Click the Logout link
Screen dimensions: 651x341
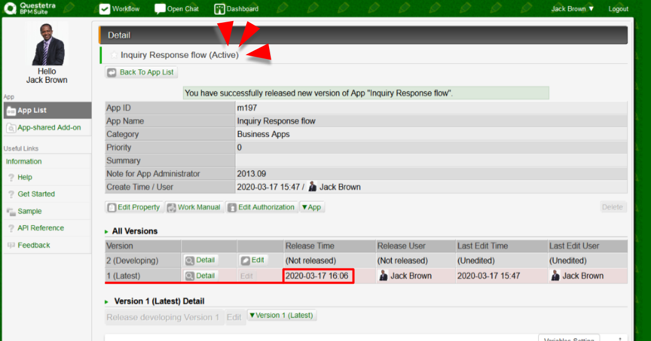click(x=618, y=9)
